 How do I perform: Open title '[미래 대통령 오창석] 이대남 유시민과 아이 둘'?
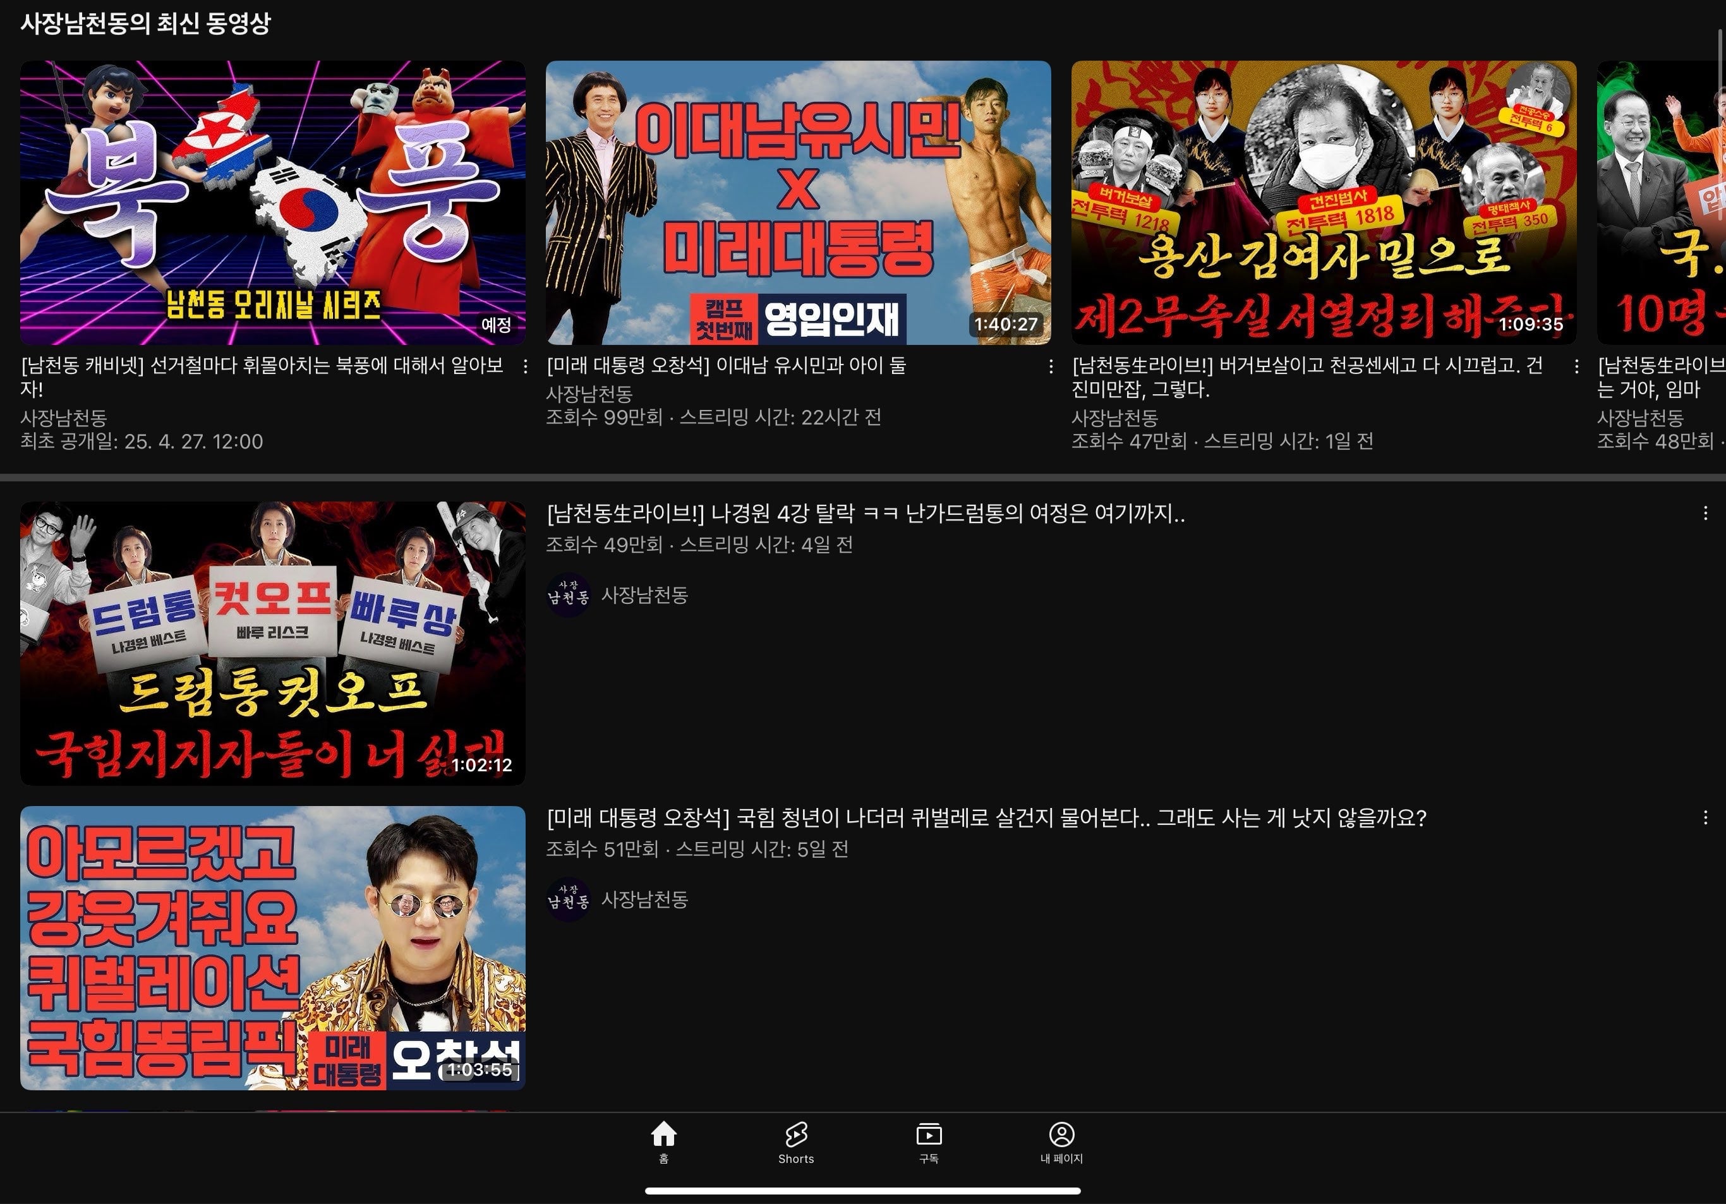(x=726, y=365)
